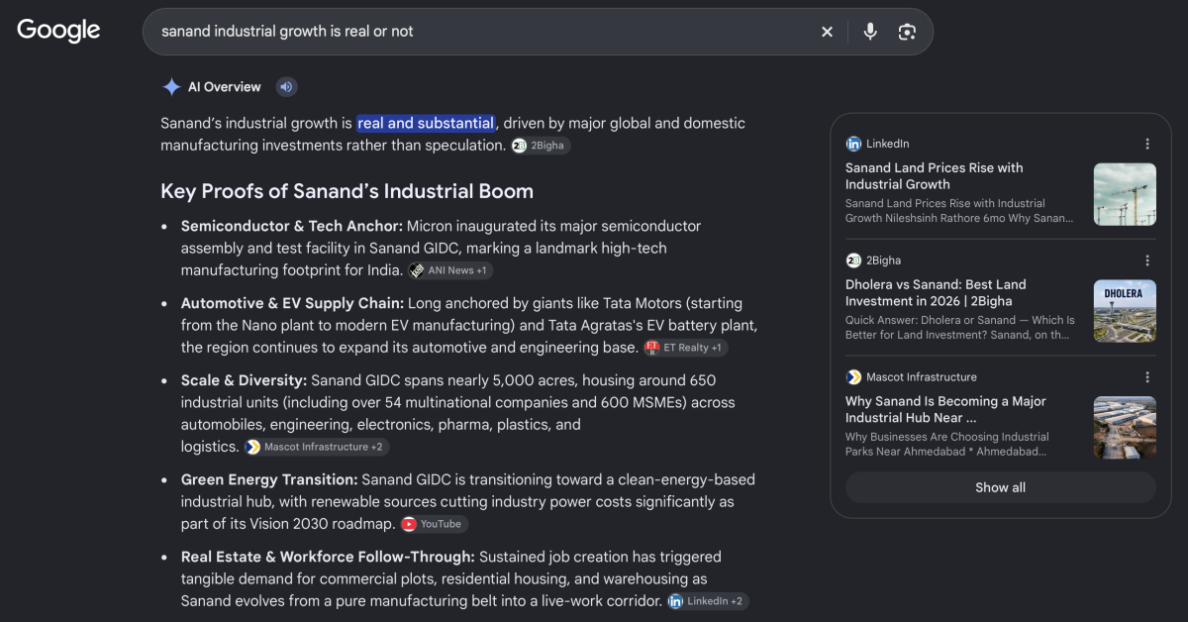Open the 2Bigha source chip

click(541, 146)
